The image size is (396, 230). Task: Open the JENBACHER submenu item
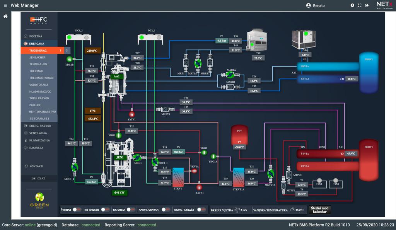click(x=38, y=57)
